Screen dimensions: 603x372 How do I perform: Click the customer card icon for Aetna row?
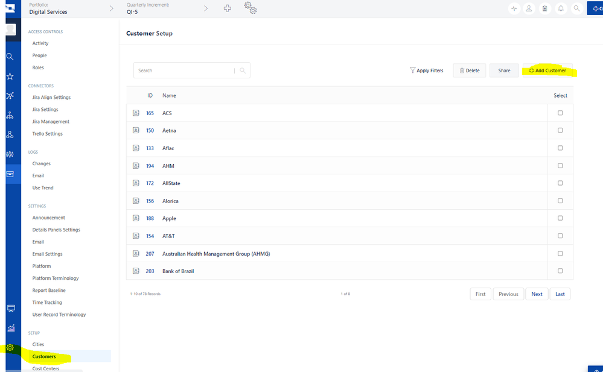(136, 130)
